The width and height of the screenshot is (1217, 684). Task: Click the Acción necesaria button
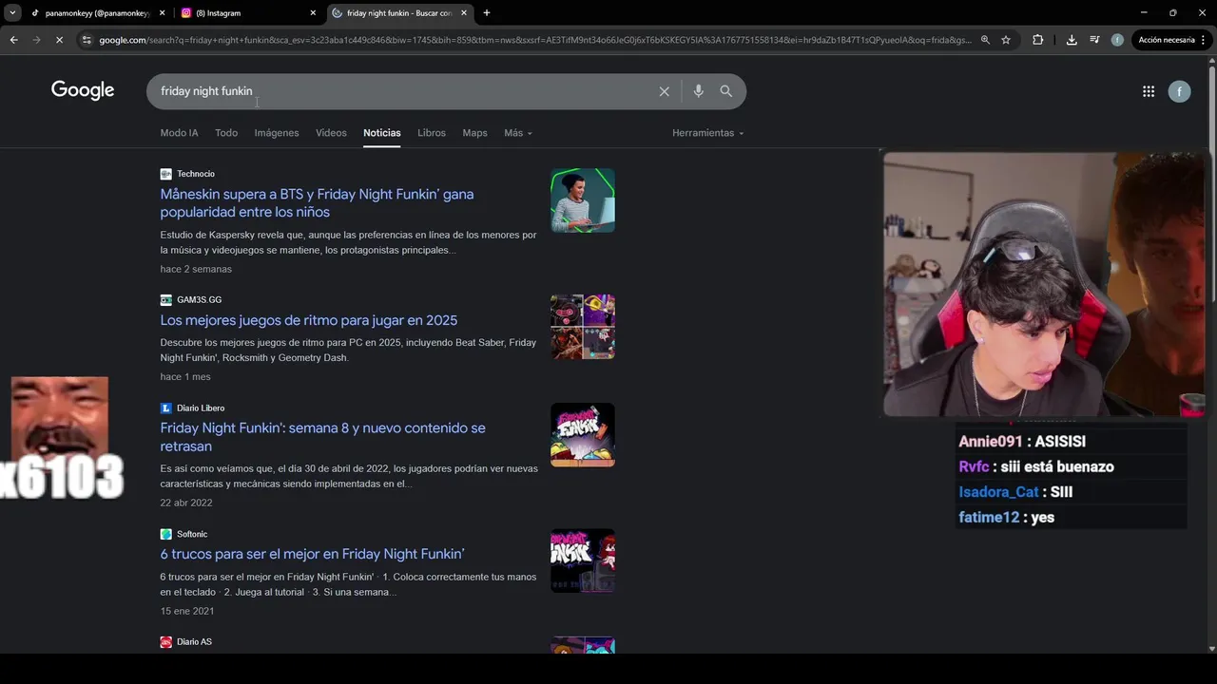1166,40
